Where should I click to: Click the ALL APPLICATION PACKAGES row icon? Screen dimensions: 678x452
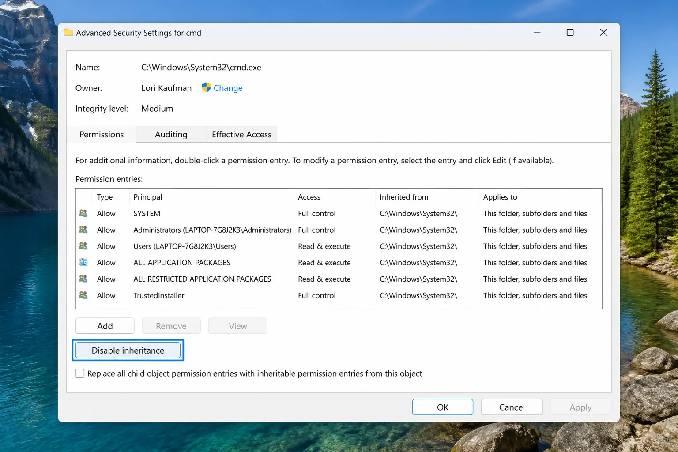click(x=83, y=262)
